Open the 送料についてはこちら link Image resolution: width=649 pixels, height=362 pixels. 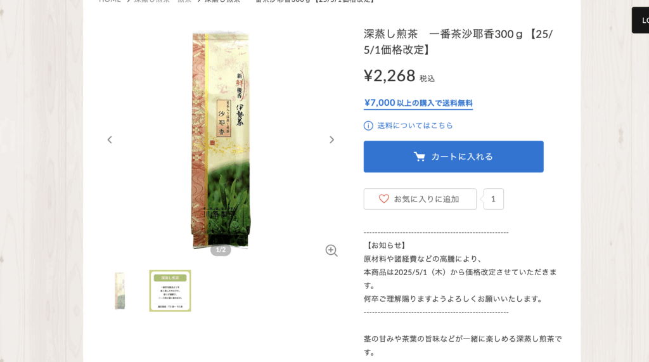coord(414,126)
